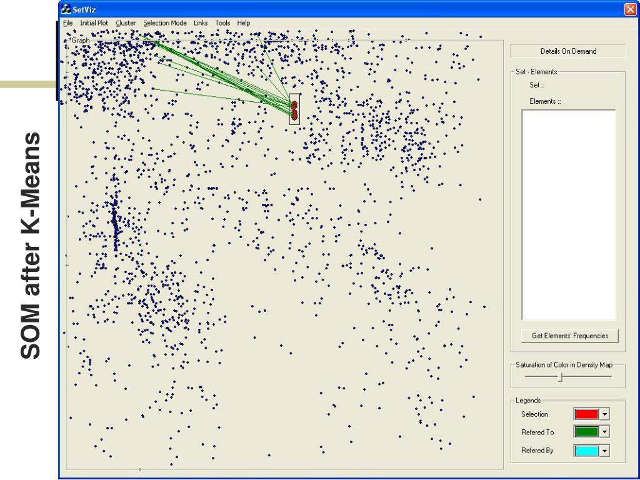The height and width of the screenshot is (480, 640).
Task: Open the Tools menu
Action: [222, 23]
